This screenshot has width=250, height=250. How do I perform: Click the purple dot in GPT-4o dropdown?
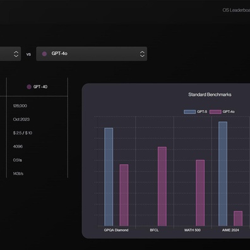[44, 54]
